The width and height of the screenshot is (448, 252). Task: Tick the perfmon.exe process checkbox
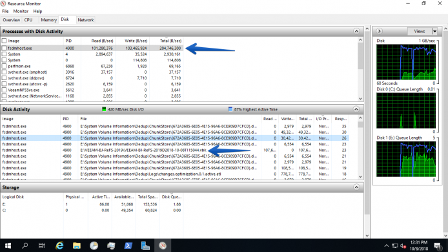(x=4, y=66)
